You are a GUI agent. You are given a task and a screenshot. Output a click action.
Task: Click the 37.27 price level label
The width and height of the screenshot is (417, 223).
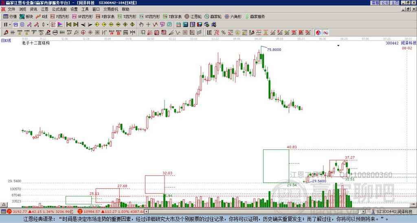click(350, 157)
